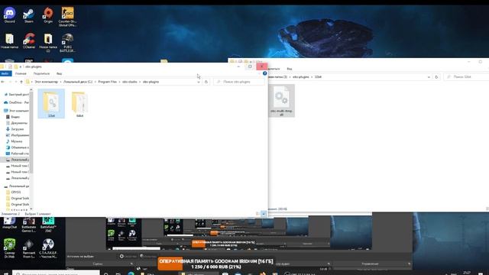The width and height of the screenshot is (489, 275).
Task: Open the Discord desktop shortcut
Action: [x=10, y=15]
